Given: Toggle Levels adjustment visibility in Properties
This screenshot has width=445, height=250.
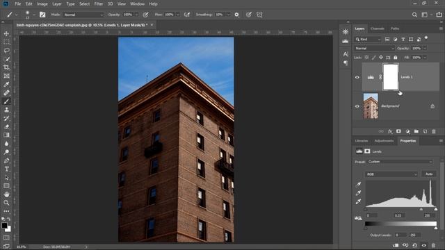Looking at the screenshot, I should pos(424,245).
